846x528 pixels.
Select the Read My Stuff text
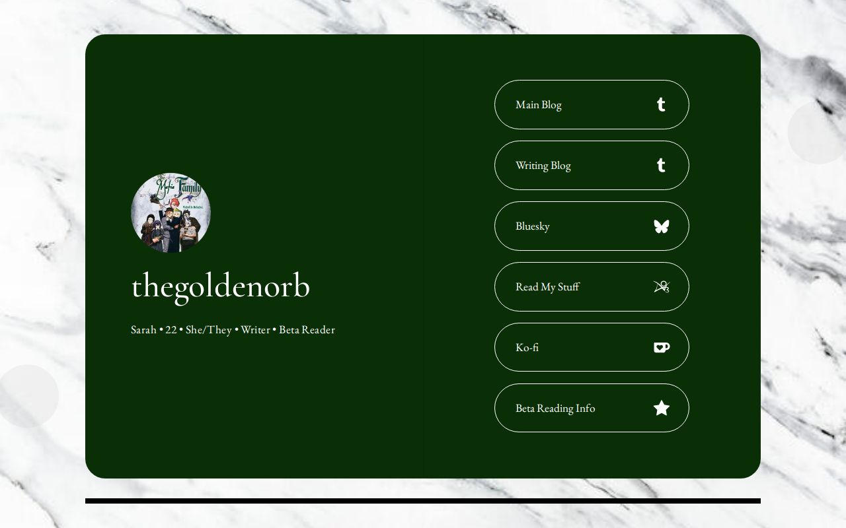(x=547, y=286)
